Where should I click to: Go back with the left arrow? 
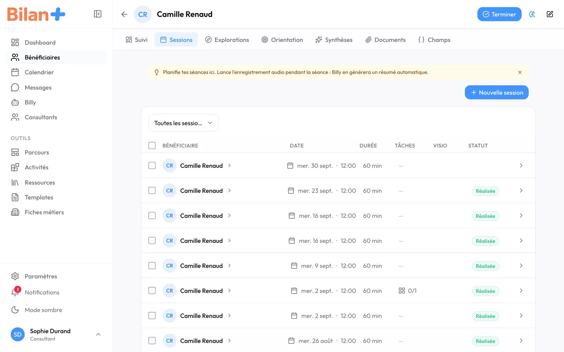pyautogui.click(x=124, y=14)
